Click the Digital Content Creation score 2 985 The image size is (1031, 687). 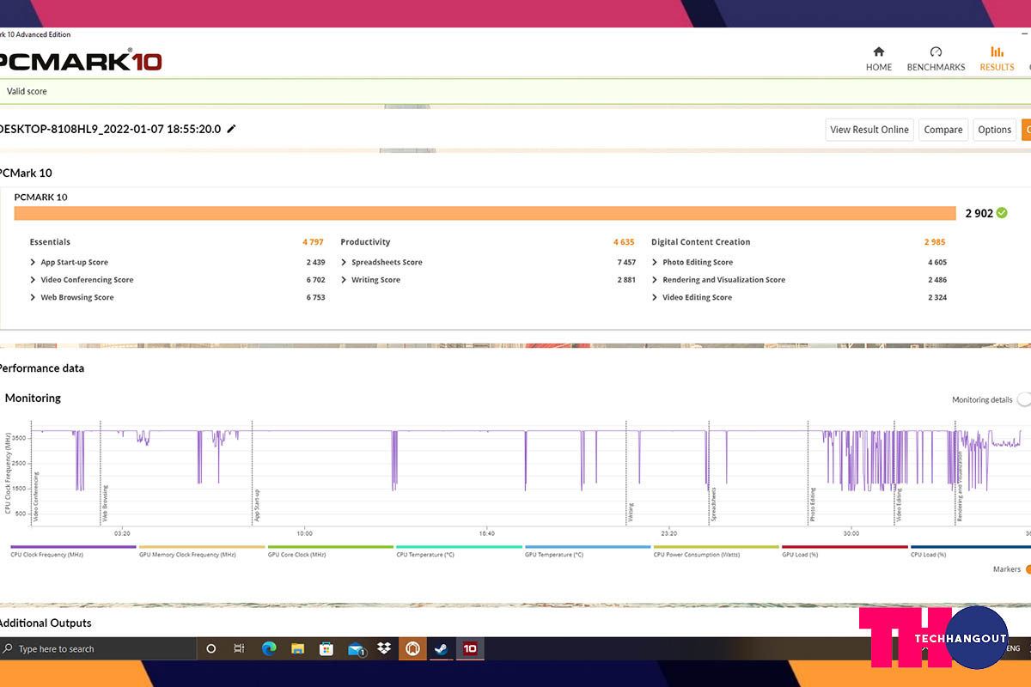935,242
